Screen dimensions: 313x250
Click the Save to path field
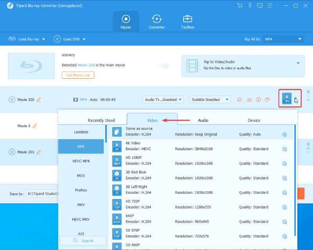click(42, 194)
